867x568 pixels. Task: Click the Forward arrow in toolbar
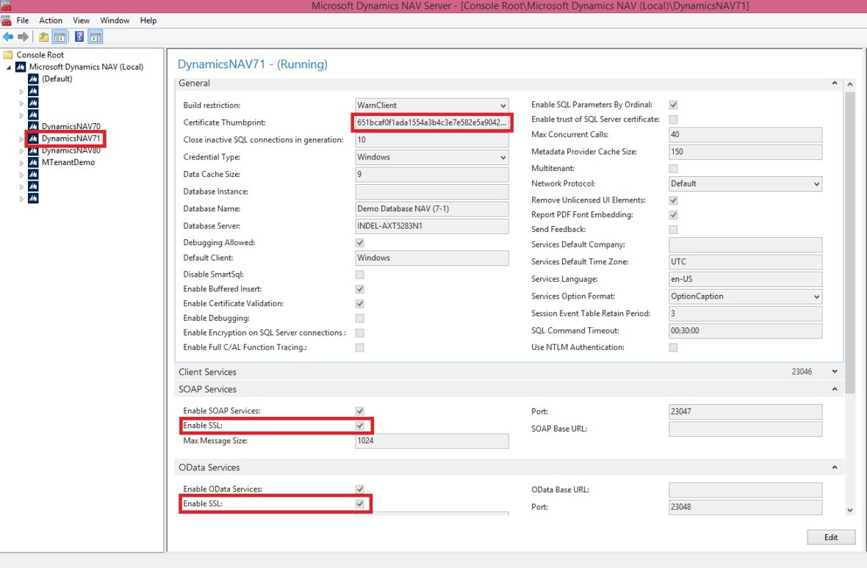23,37
